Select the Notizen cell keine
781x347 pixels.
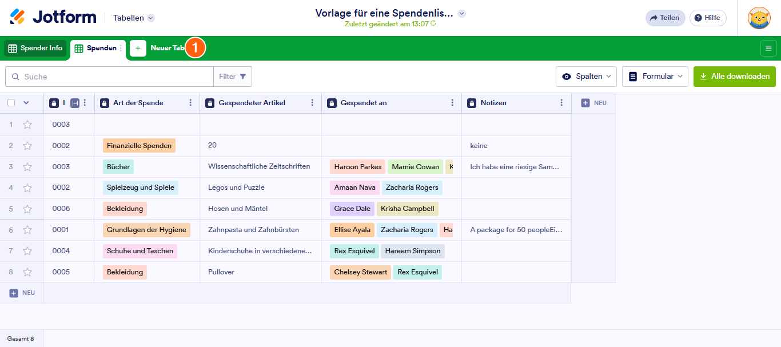point(516,146)
